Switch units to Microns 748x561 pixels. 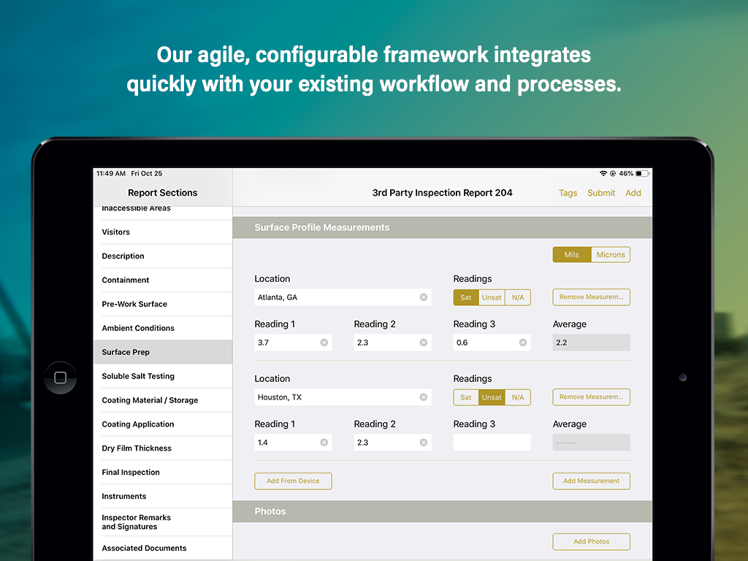click(x=611, y=255)
